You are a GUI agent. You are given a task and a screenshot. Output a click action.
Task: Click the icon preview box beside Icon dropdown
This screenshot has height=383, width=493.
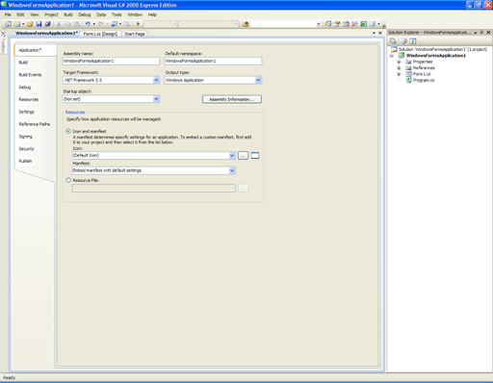(255, 156)
